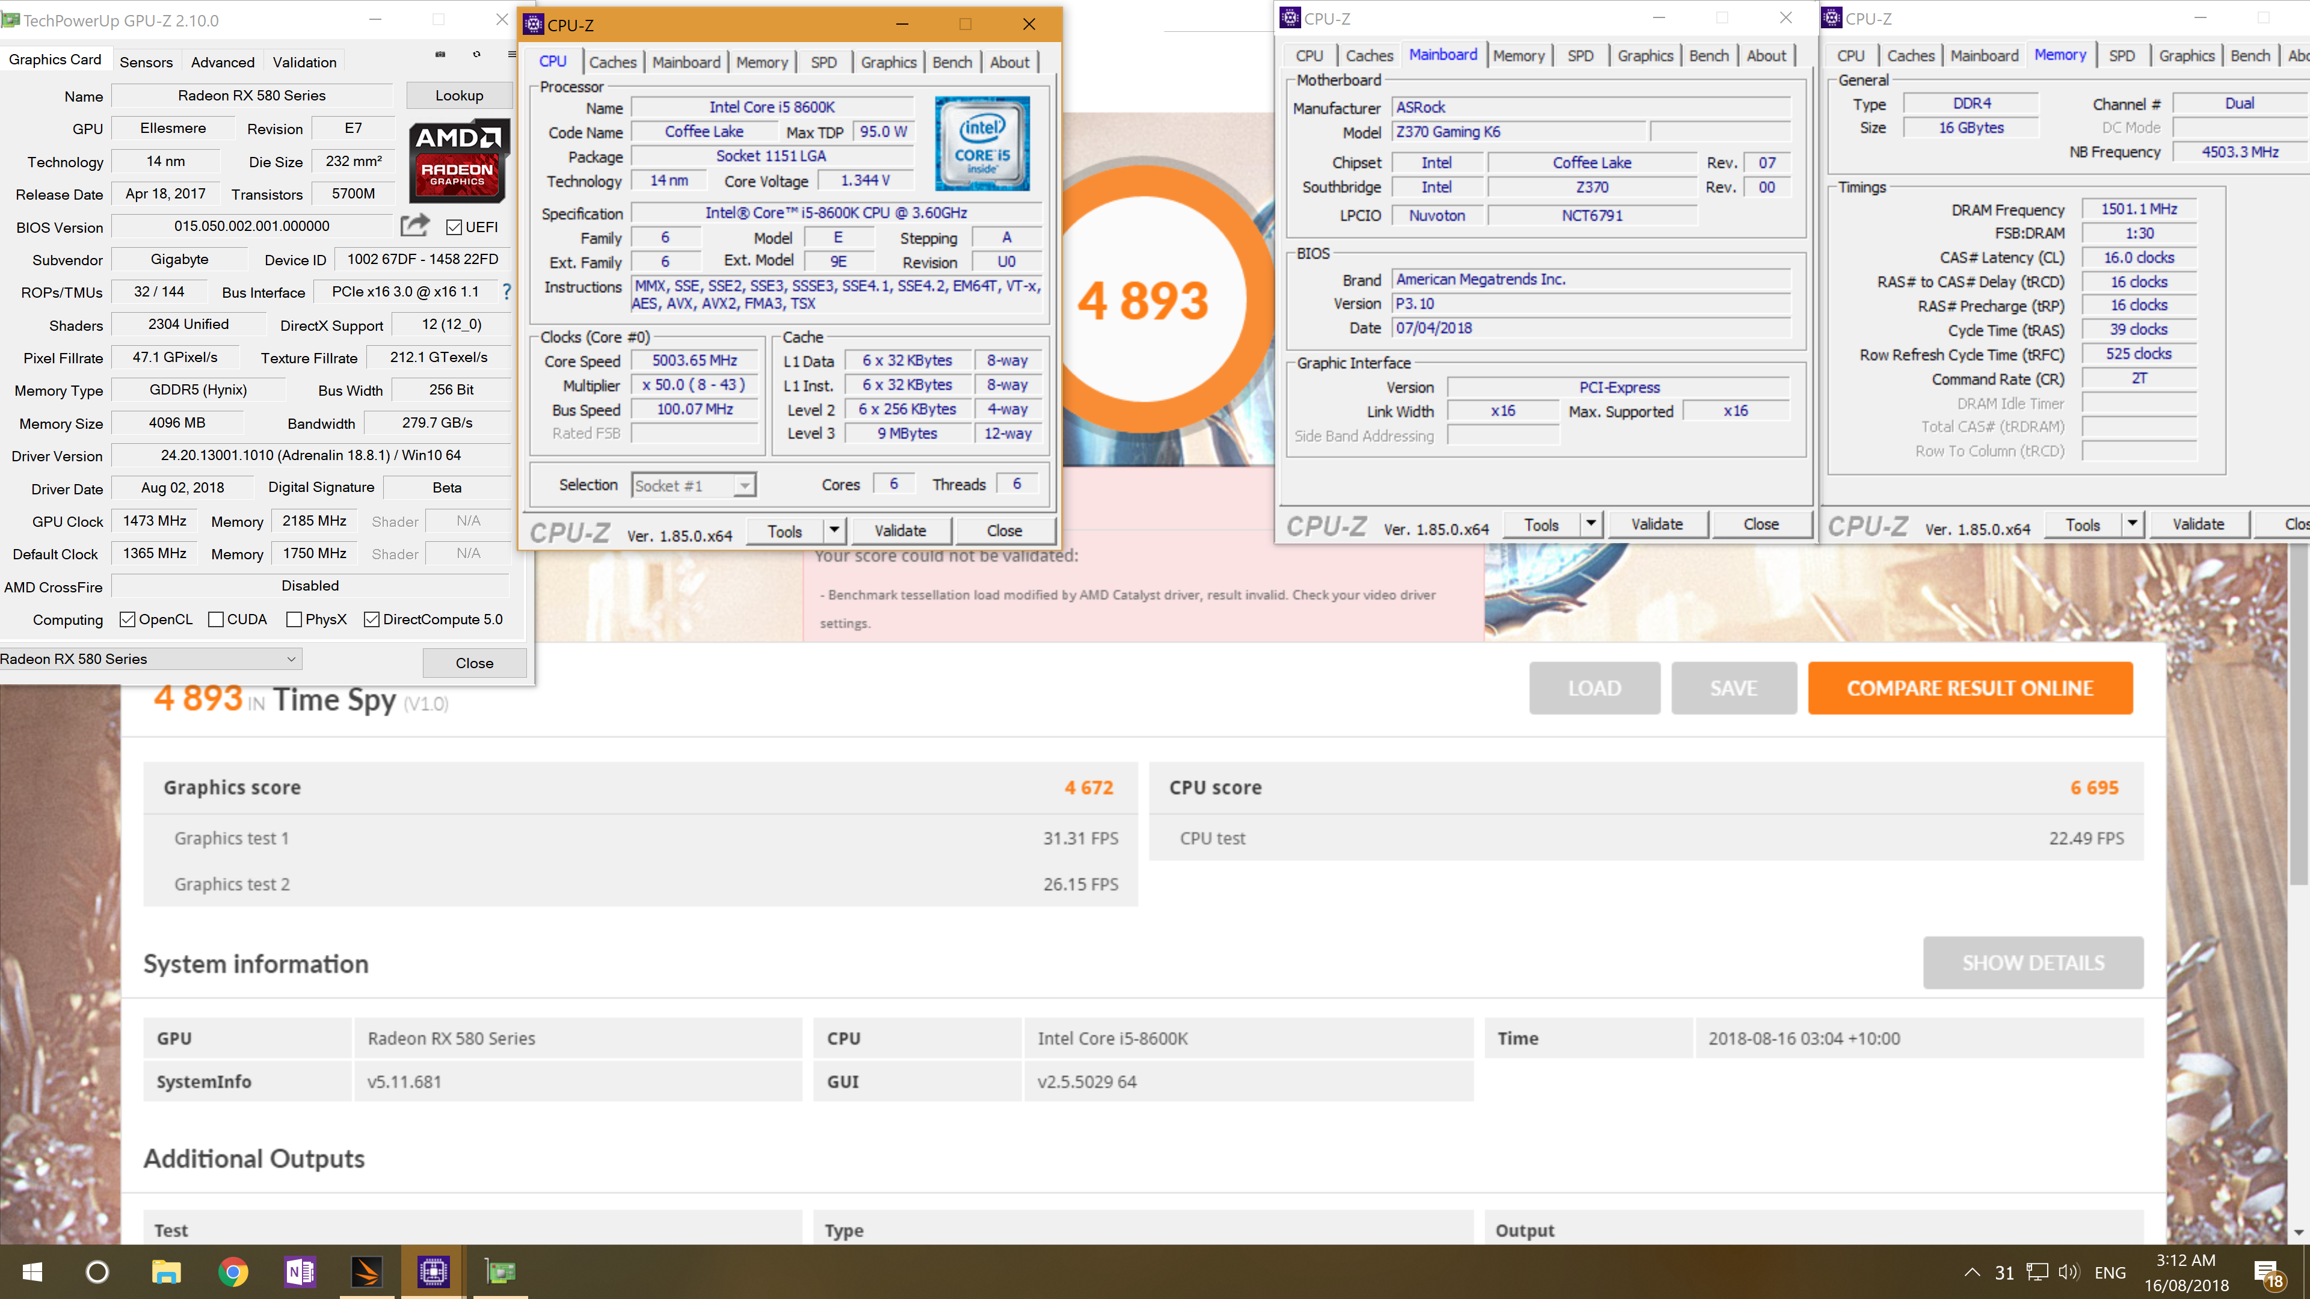Click the GPU-Z title bar app icon
This screenshot has height=1299, width=2310.
point(10,20)
